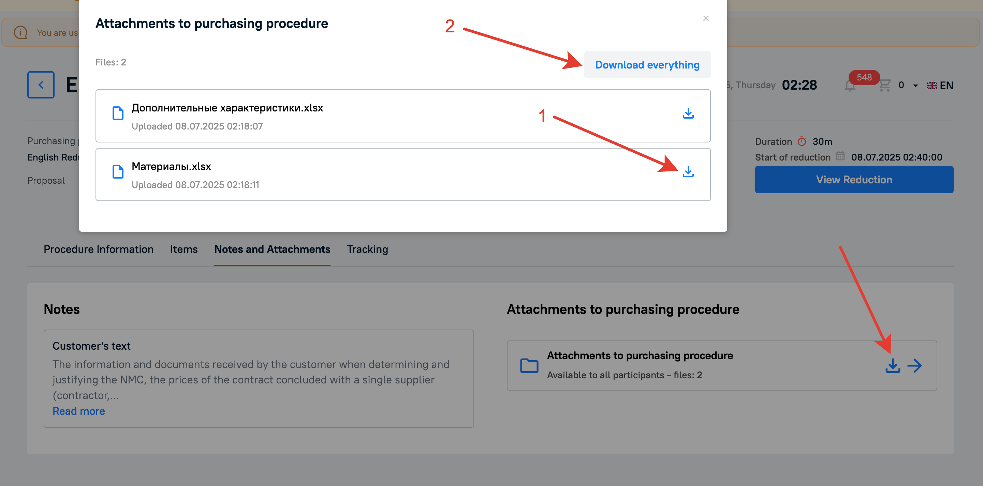Viewport: 983px width, 486px height.
Task: Expand the cart dropdown arrow
Action: click(915, 86)
